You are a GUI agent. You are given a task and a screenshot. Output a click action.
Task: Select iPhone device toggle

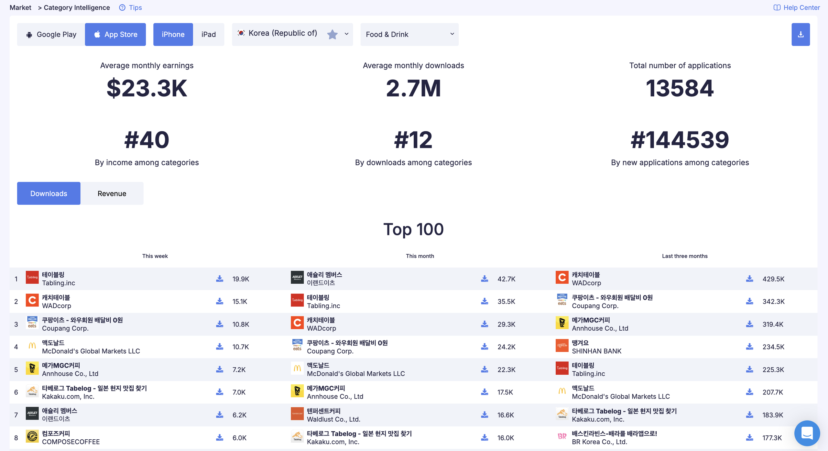click(173, 34)
